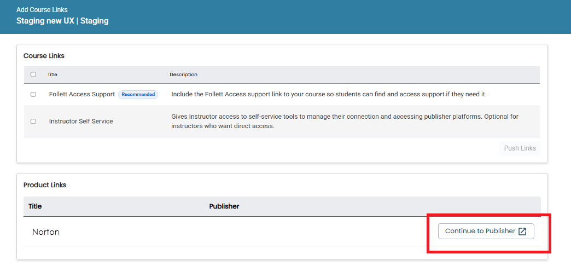
Task: Tick the Instructor Self Service checkbox
Action: click(x=33, y=122)
